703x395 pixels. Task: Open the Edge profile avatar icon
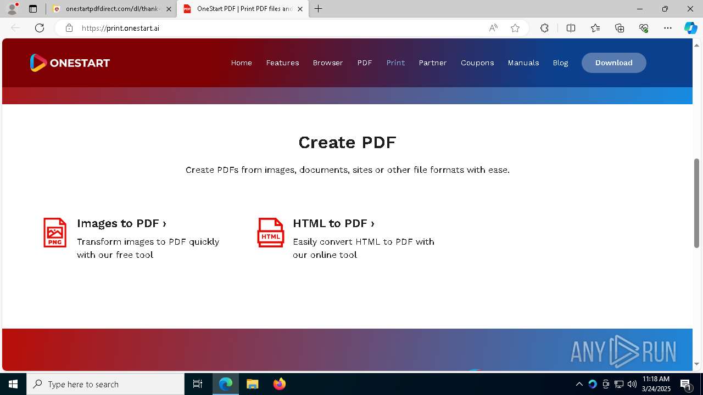[12, 9]
